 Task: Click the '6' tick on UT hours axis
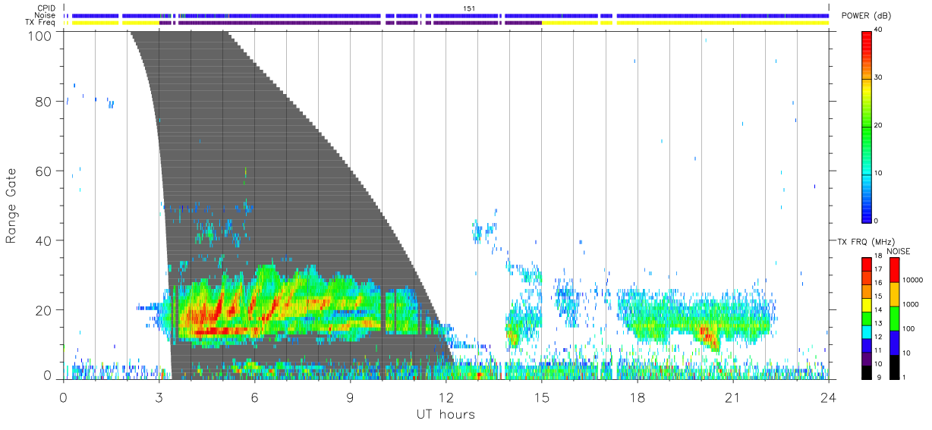(x=254, y=397)
